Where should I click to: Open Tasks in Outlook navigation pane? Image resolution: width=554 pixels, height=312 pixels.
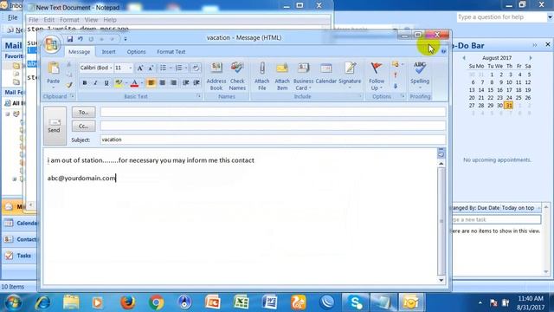[x=18, y=256]
